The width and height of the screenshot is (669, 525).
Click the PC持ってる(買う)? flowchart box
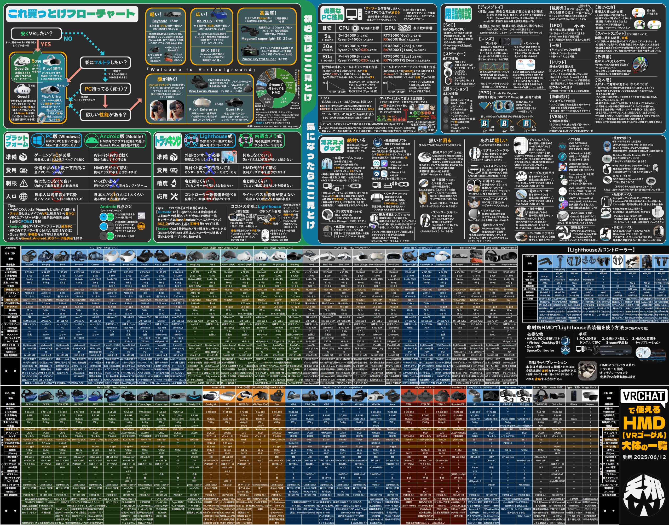pyautogui.click(x=106, y=89)
